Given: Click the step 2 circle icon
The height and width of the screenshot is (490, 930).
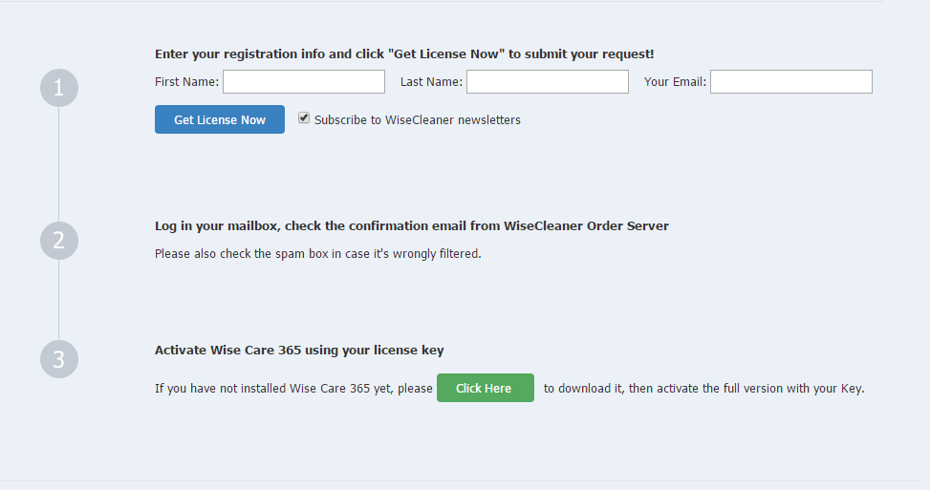Looking at the screenshot, I should pyautogui.click(x=58, y=240).
